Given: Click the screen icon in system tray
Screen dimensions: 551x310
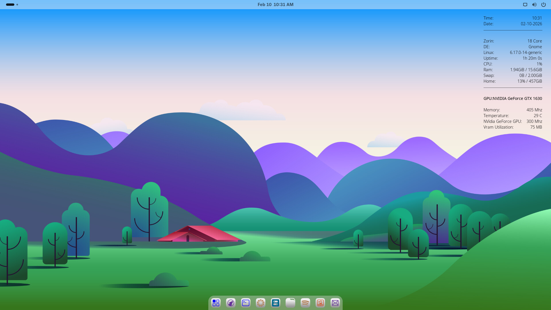Looking at the screenshot, I should click(x=525, y=5).
